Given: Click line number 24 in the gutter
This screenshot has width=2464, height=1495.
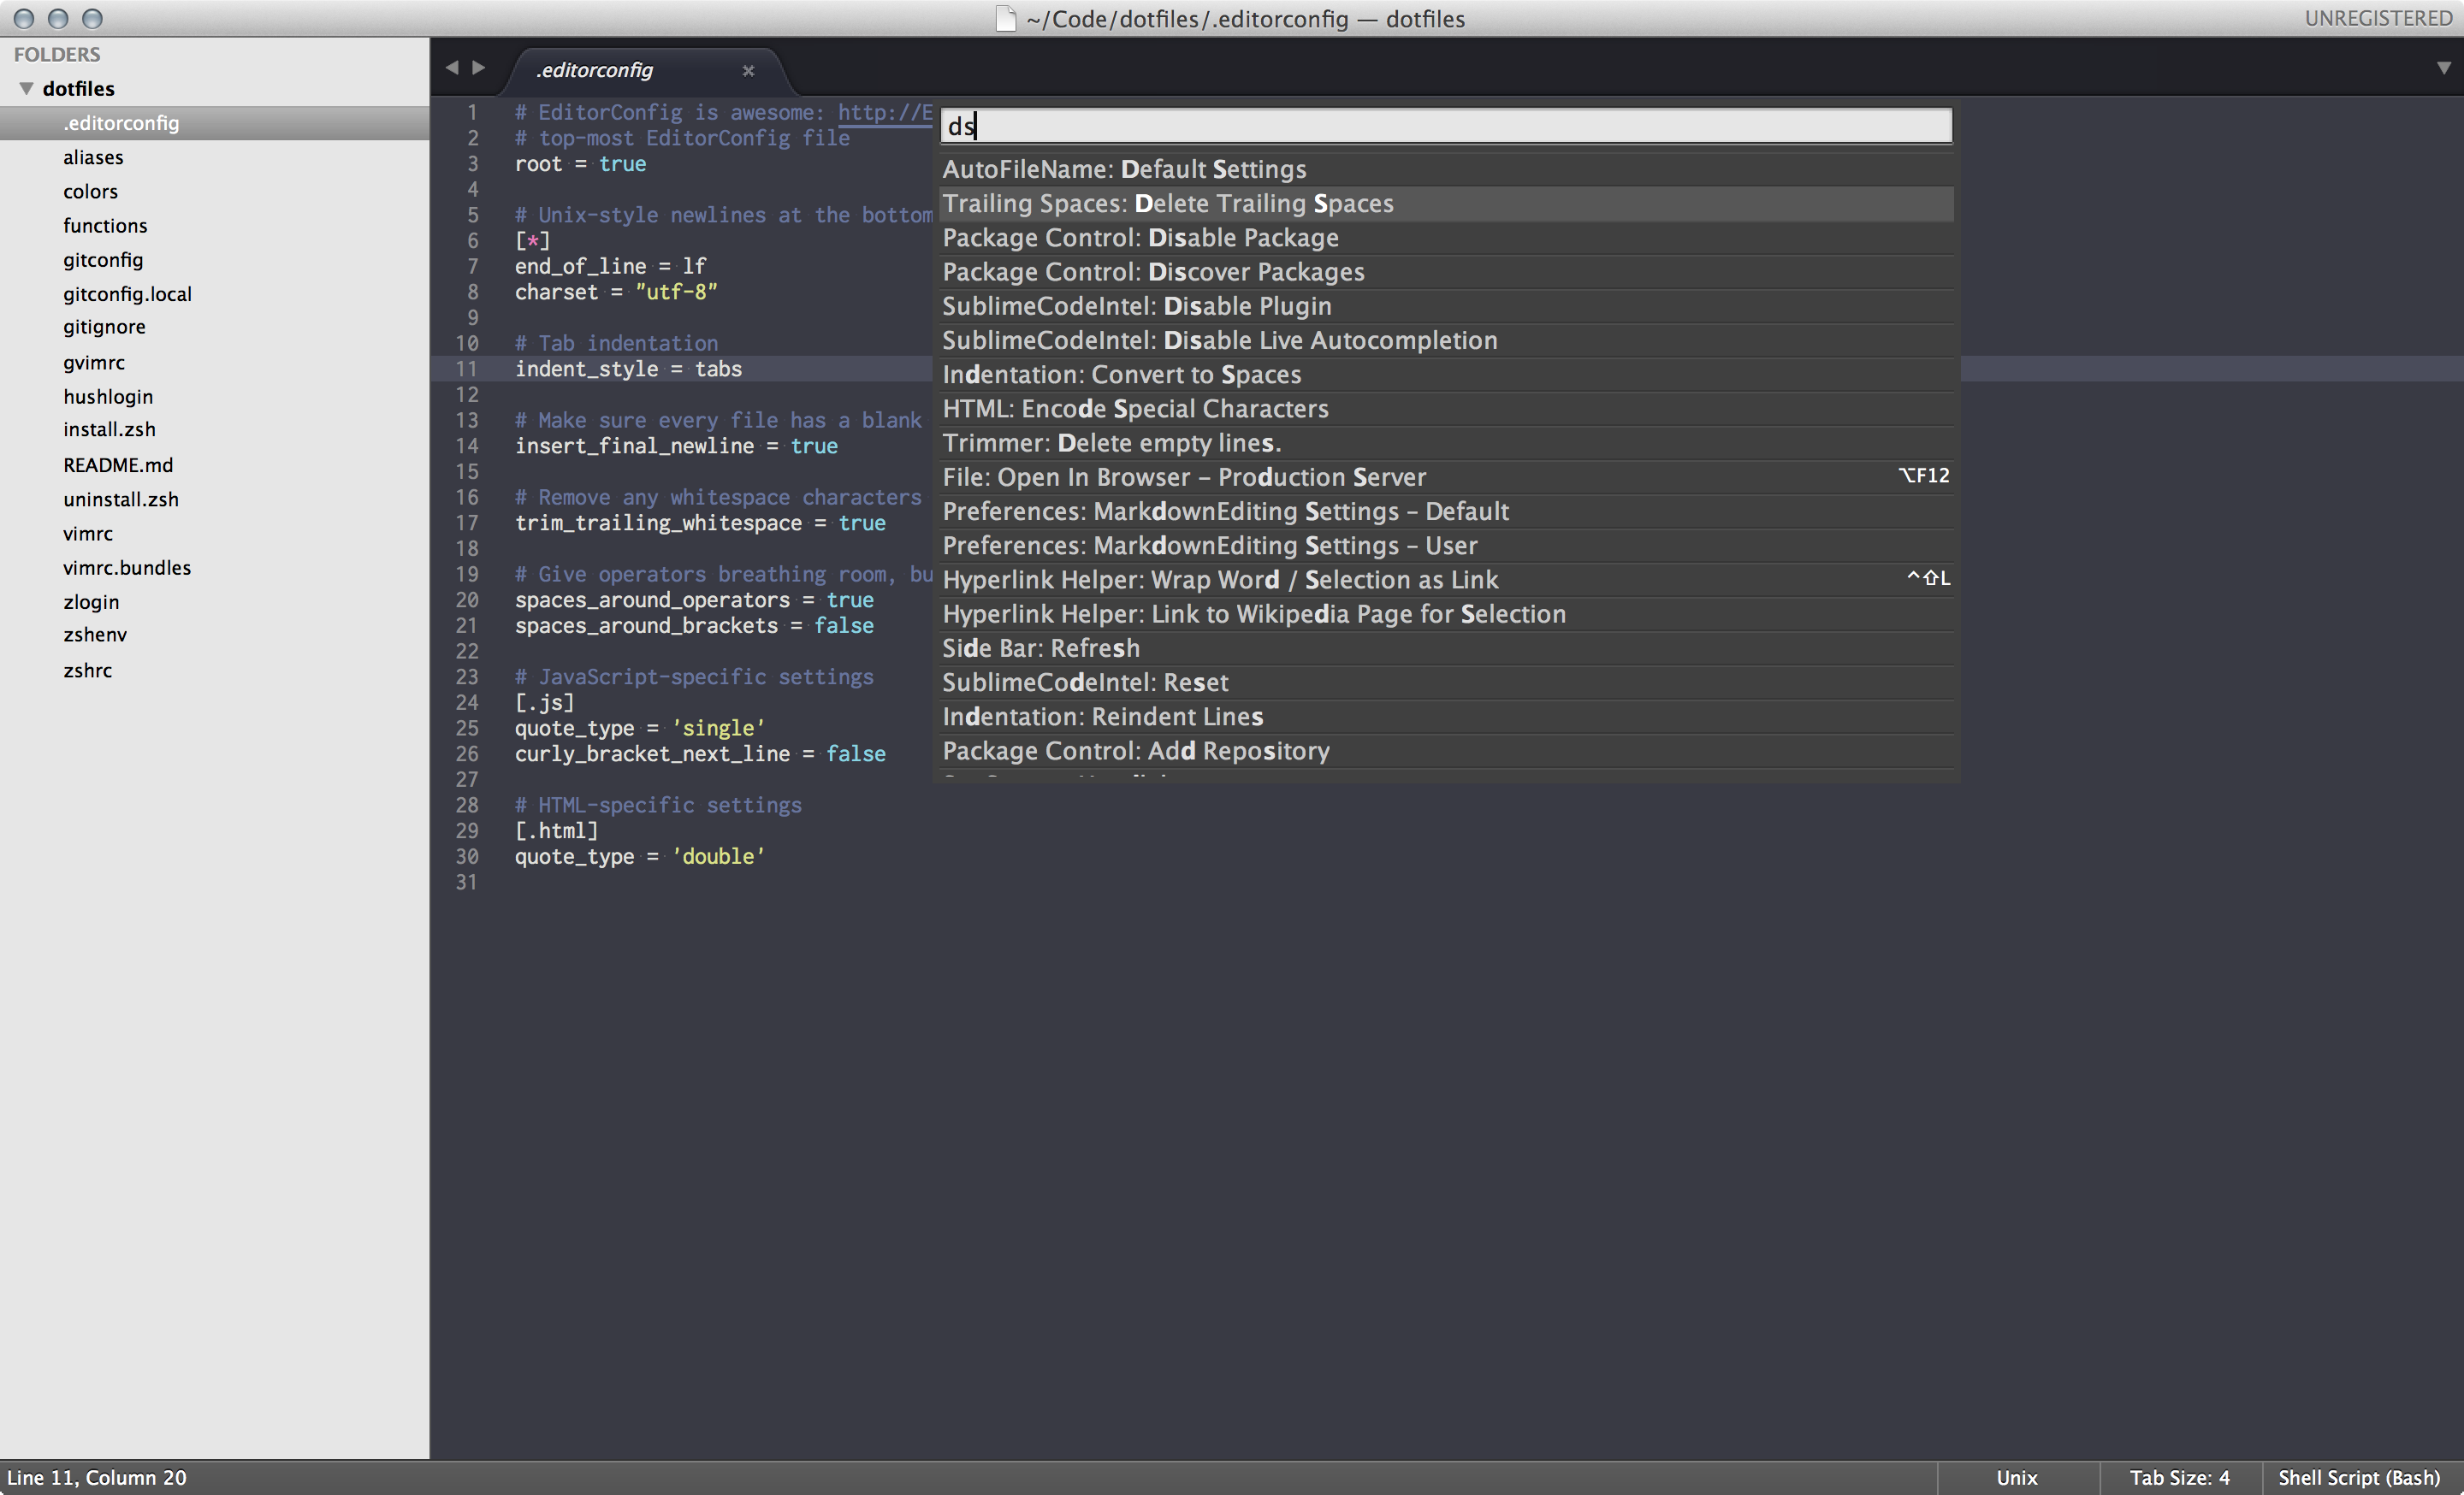Looking at the screenshot, I should pos(467,702).
